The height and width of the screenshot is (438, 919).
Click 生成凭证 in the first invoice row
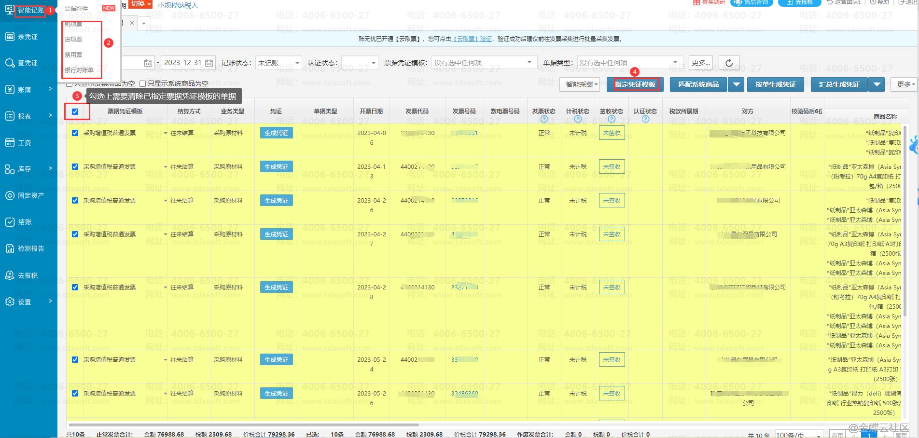tap(276, 133)
